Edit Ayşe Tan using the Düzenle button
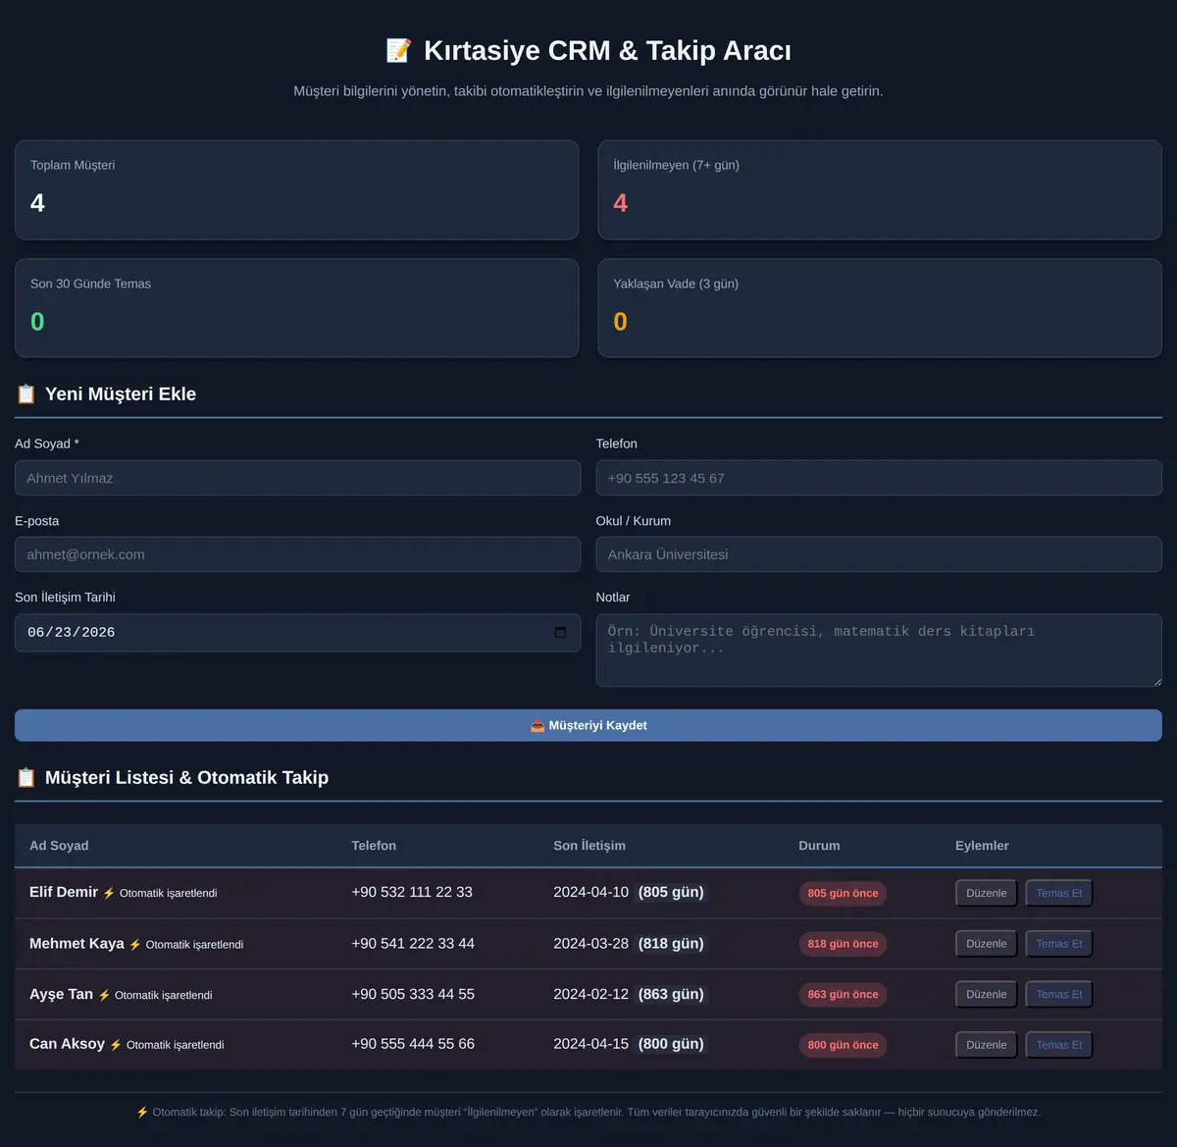The image size is (1177, 1147). coord(986,994)
